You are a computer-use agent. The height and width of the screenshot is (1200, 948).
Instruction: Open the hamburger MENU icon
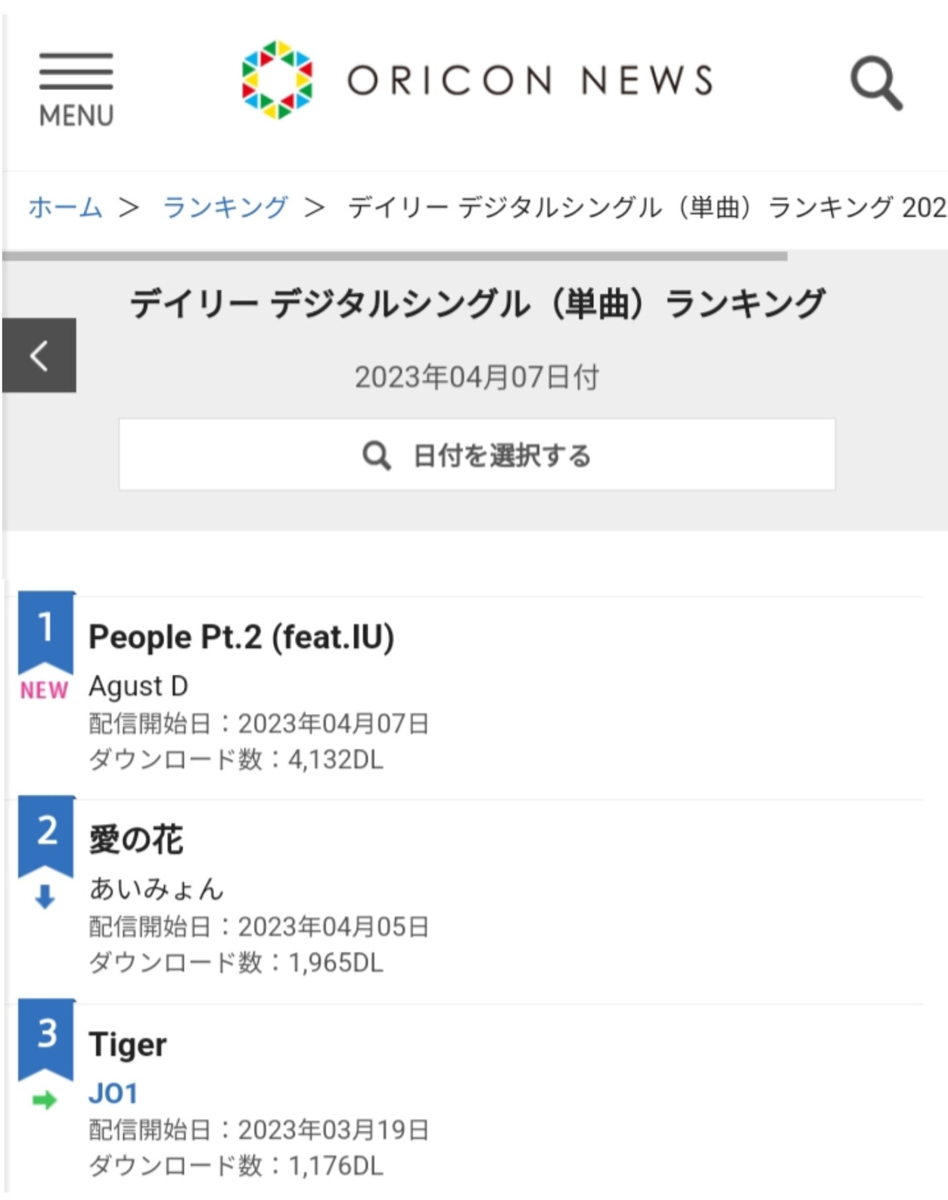tap(76, 89)
